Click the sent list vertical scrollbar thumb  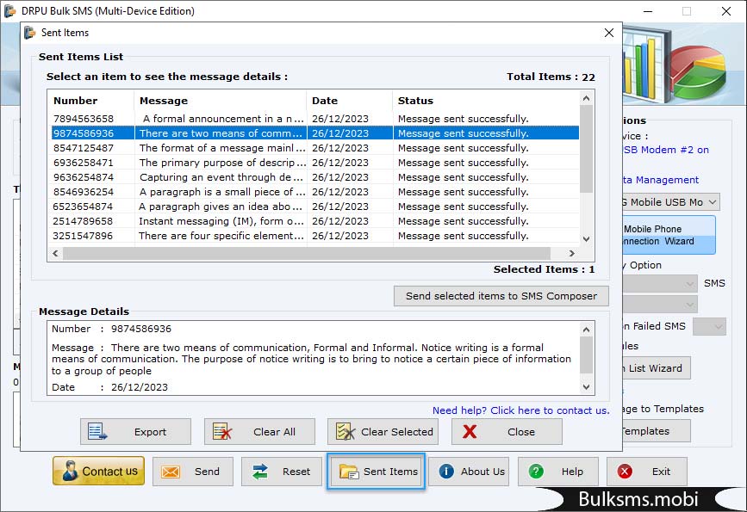pos(587,149)
